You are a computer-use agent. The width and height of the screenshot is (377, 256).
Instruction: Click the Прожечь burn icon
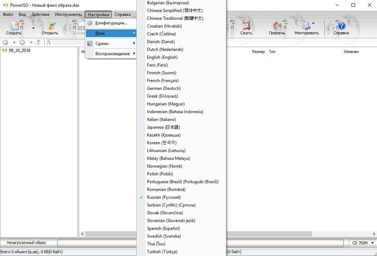(277, 25)
